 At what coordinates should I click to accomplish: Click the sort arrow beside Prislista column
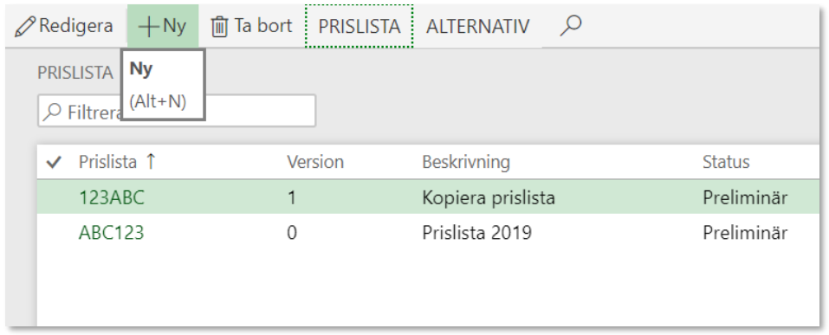click(151, 162)
